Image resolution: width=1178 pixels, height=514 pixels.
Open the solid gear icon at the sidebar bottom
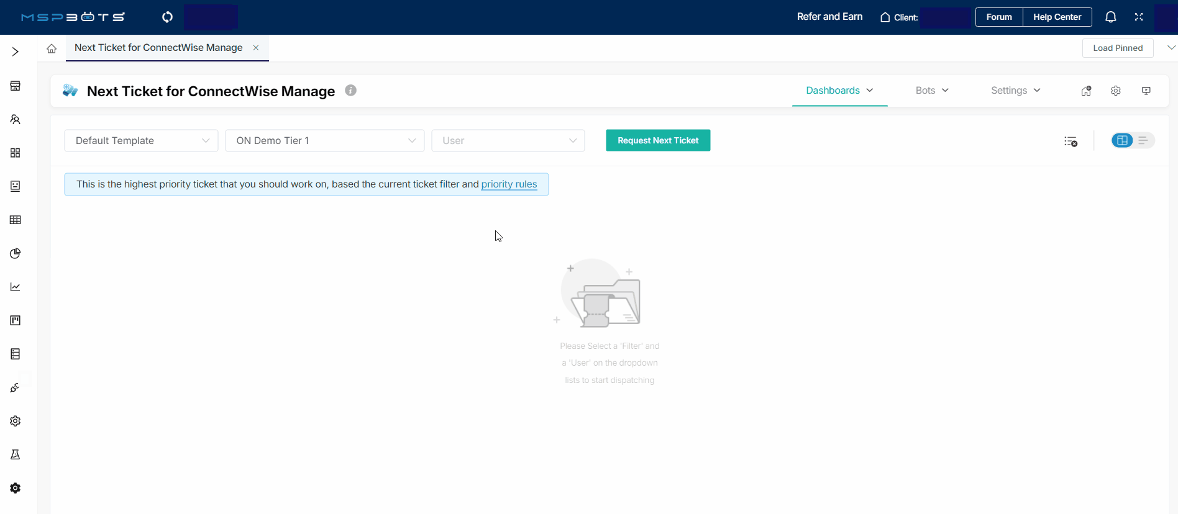point(16,488)
